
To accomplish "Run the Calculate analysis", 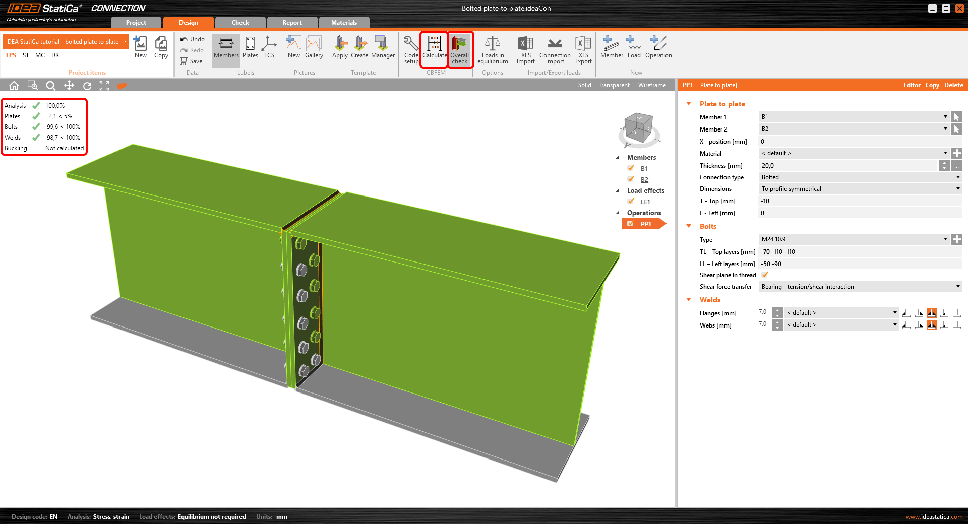I will pos(434,49).
